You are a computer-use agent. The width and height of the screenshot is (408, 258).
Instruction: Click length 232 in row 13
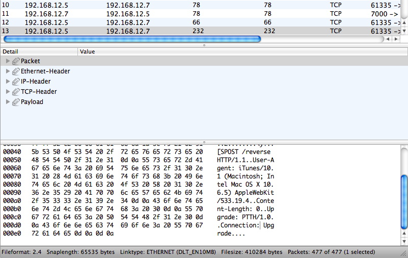[198, 31]
